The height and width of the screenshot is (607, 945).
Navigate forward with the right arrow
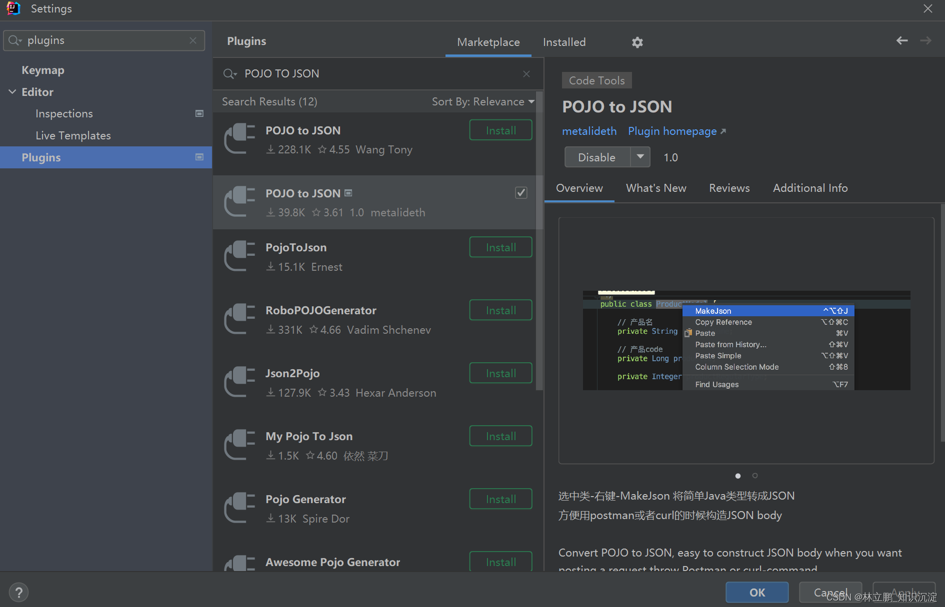pos(926,40)
